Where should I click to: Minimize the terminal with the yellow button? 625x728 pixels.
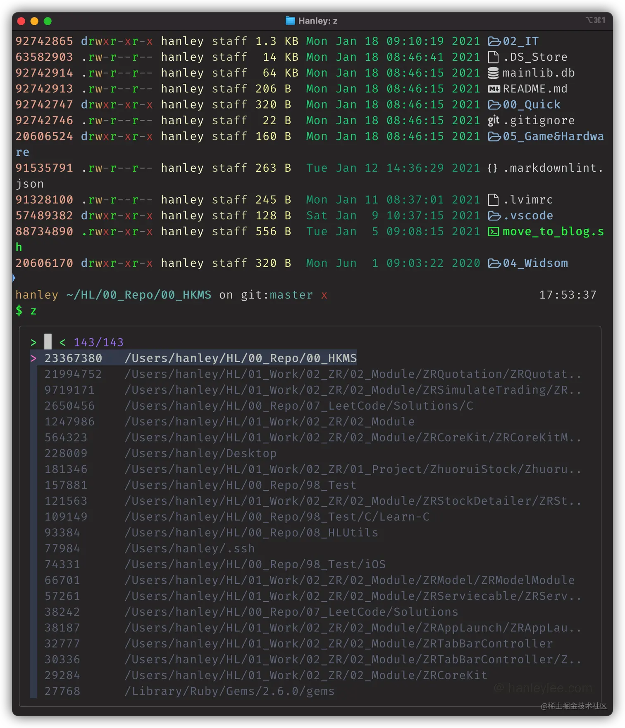pyautogui.click(x=35, y=21)
